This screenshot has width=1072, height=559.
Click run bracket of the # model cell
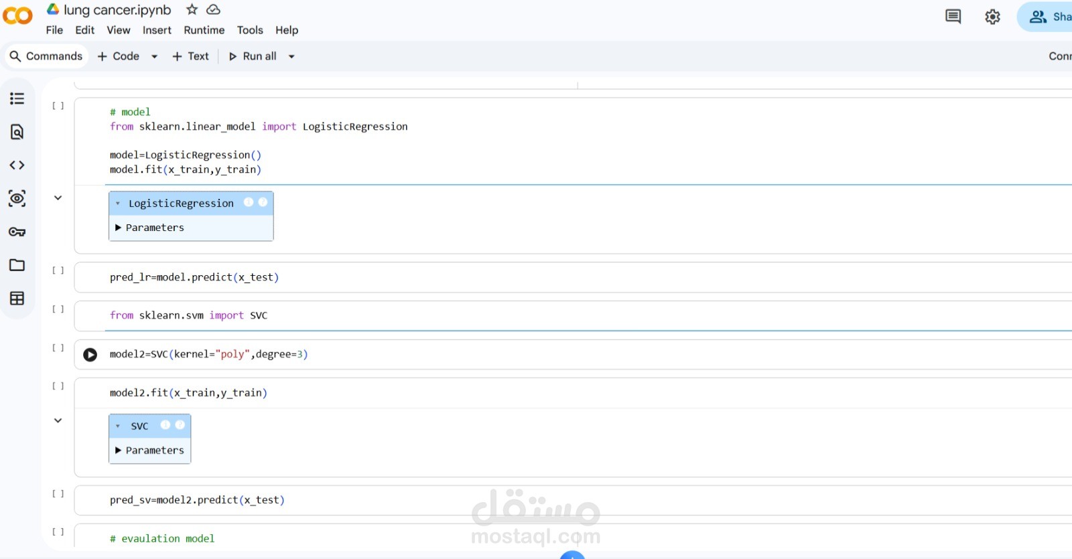[58, 106]
